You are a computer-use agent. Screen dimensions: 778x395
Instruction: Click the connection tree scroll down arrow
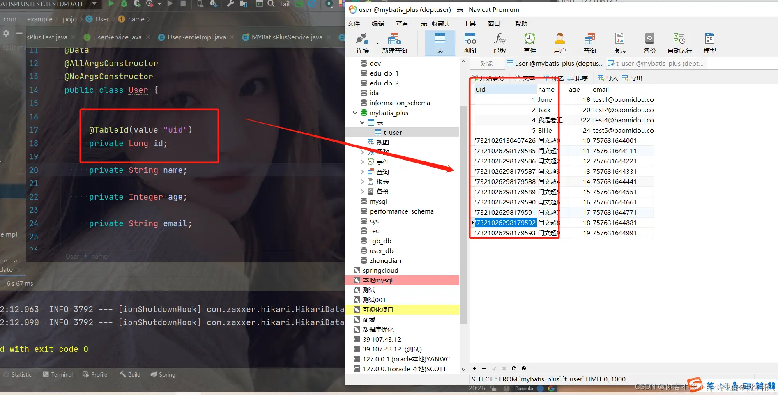tap(463, 369)
